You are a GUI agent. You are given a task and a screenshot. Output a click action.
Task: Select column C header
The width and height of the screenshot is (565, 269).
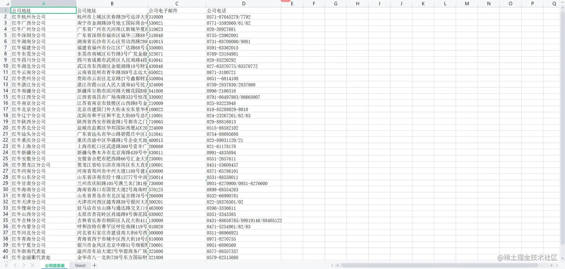tap(177, 3)
